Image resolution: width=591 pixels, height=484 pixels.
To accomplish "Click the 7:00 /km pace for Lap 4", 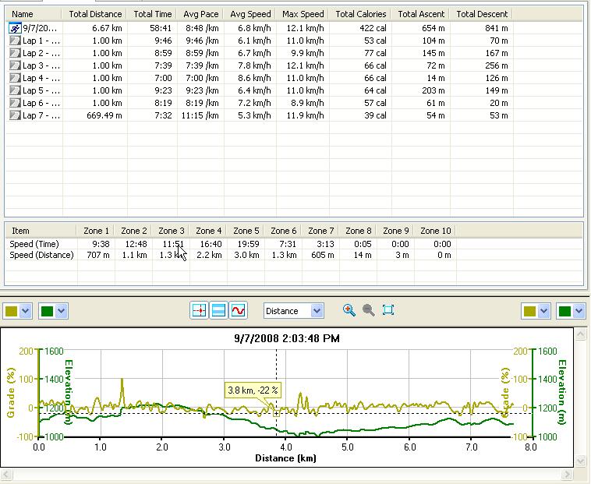I will coord(202,78).
